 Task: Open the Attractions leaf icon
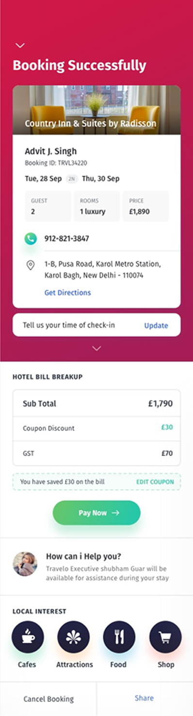tap(73, 636)
